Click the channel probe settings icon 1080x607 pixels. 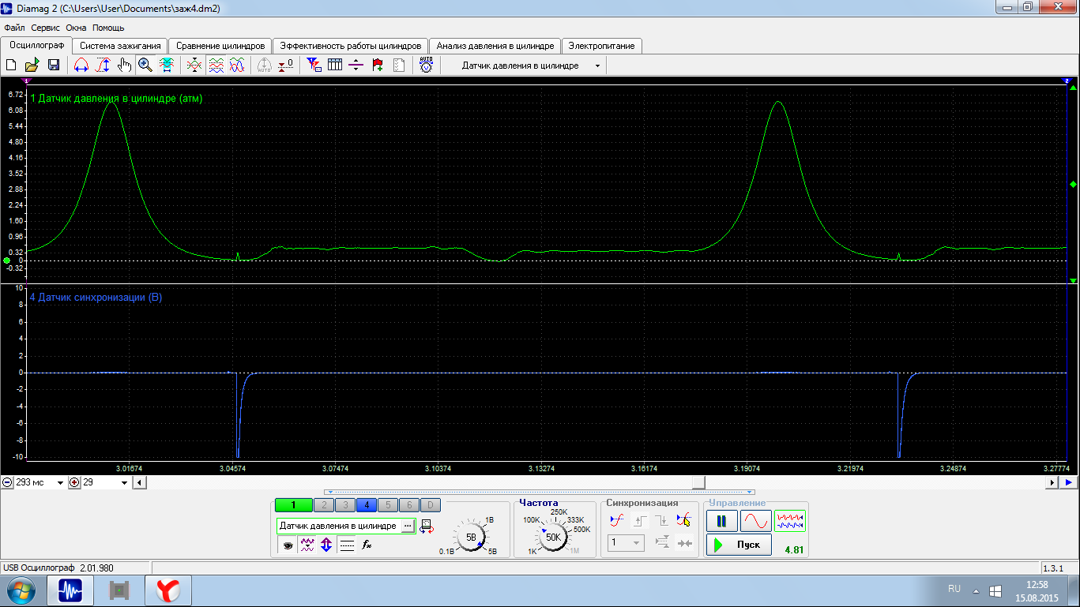coord(427,526)
